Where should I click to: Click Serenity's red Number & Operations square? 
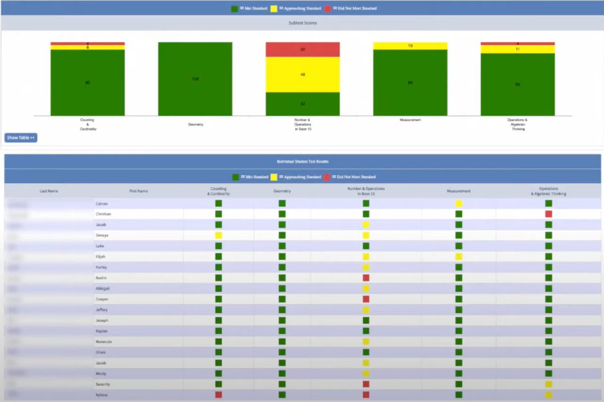pyautogui.click(x=366, y=384)
